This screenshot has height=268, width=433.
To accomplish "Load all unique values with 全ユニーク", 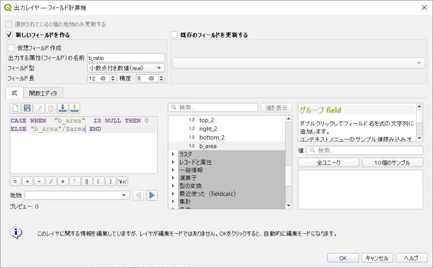I will (x=329, y=162).
